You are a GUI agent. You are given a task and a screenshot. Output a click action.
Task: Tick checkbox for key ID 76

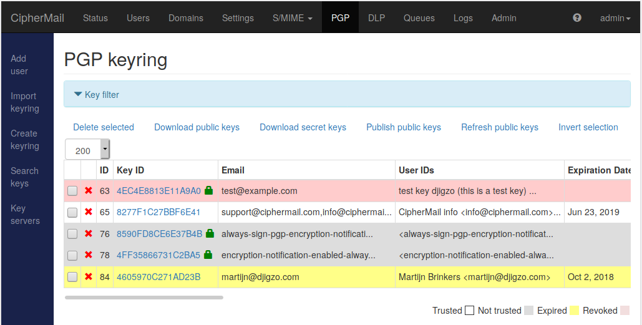(x=72, y=234)
